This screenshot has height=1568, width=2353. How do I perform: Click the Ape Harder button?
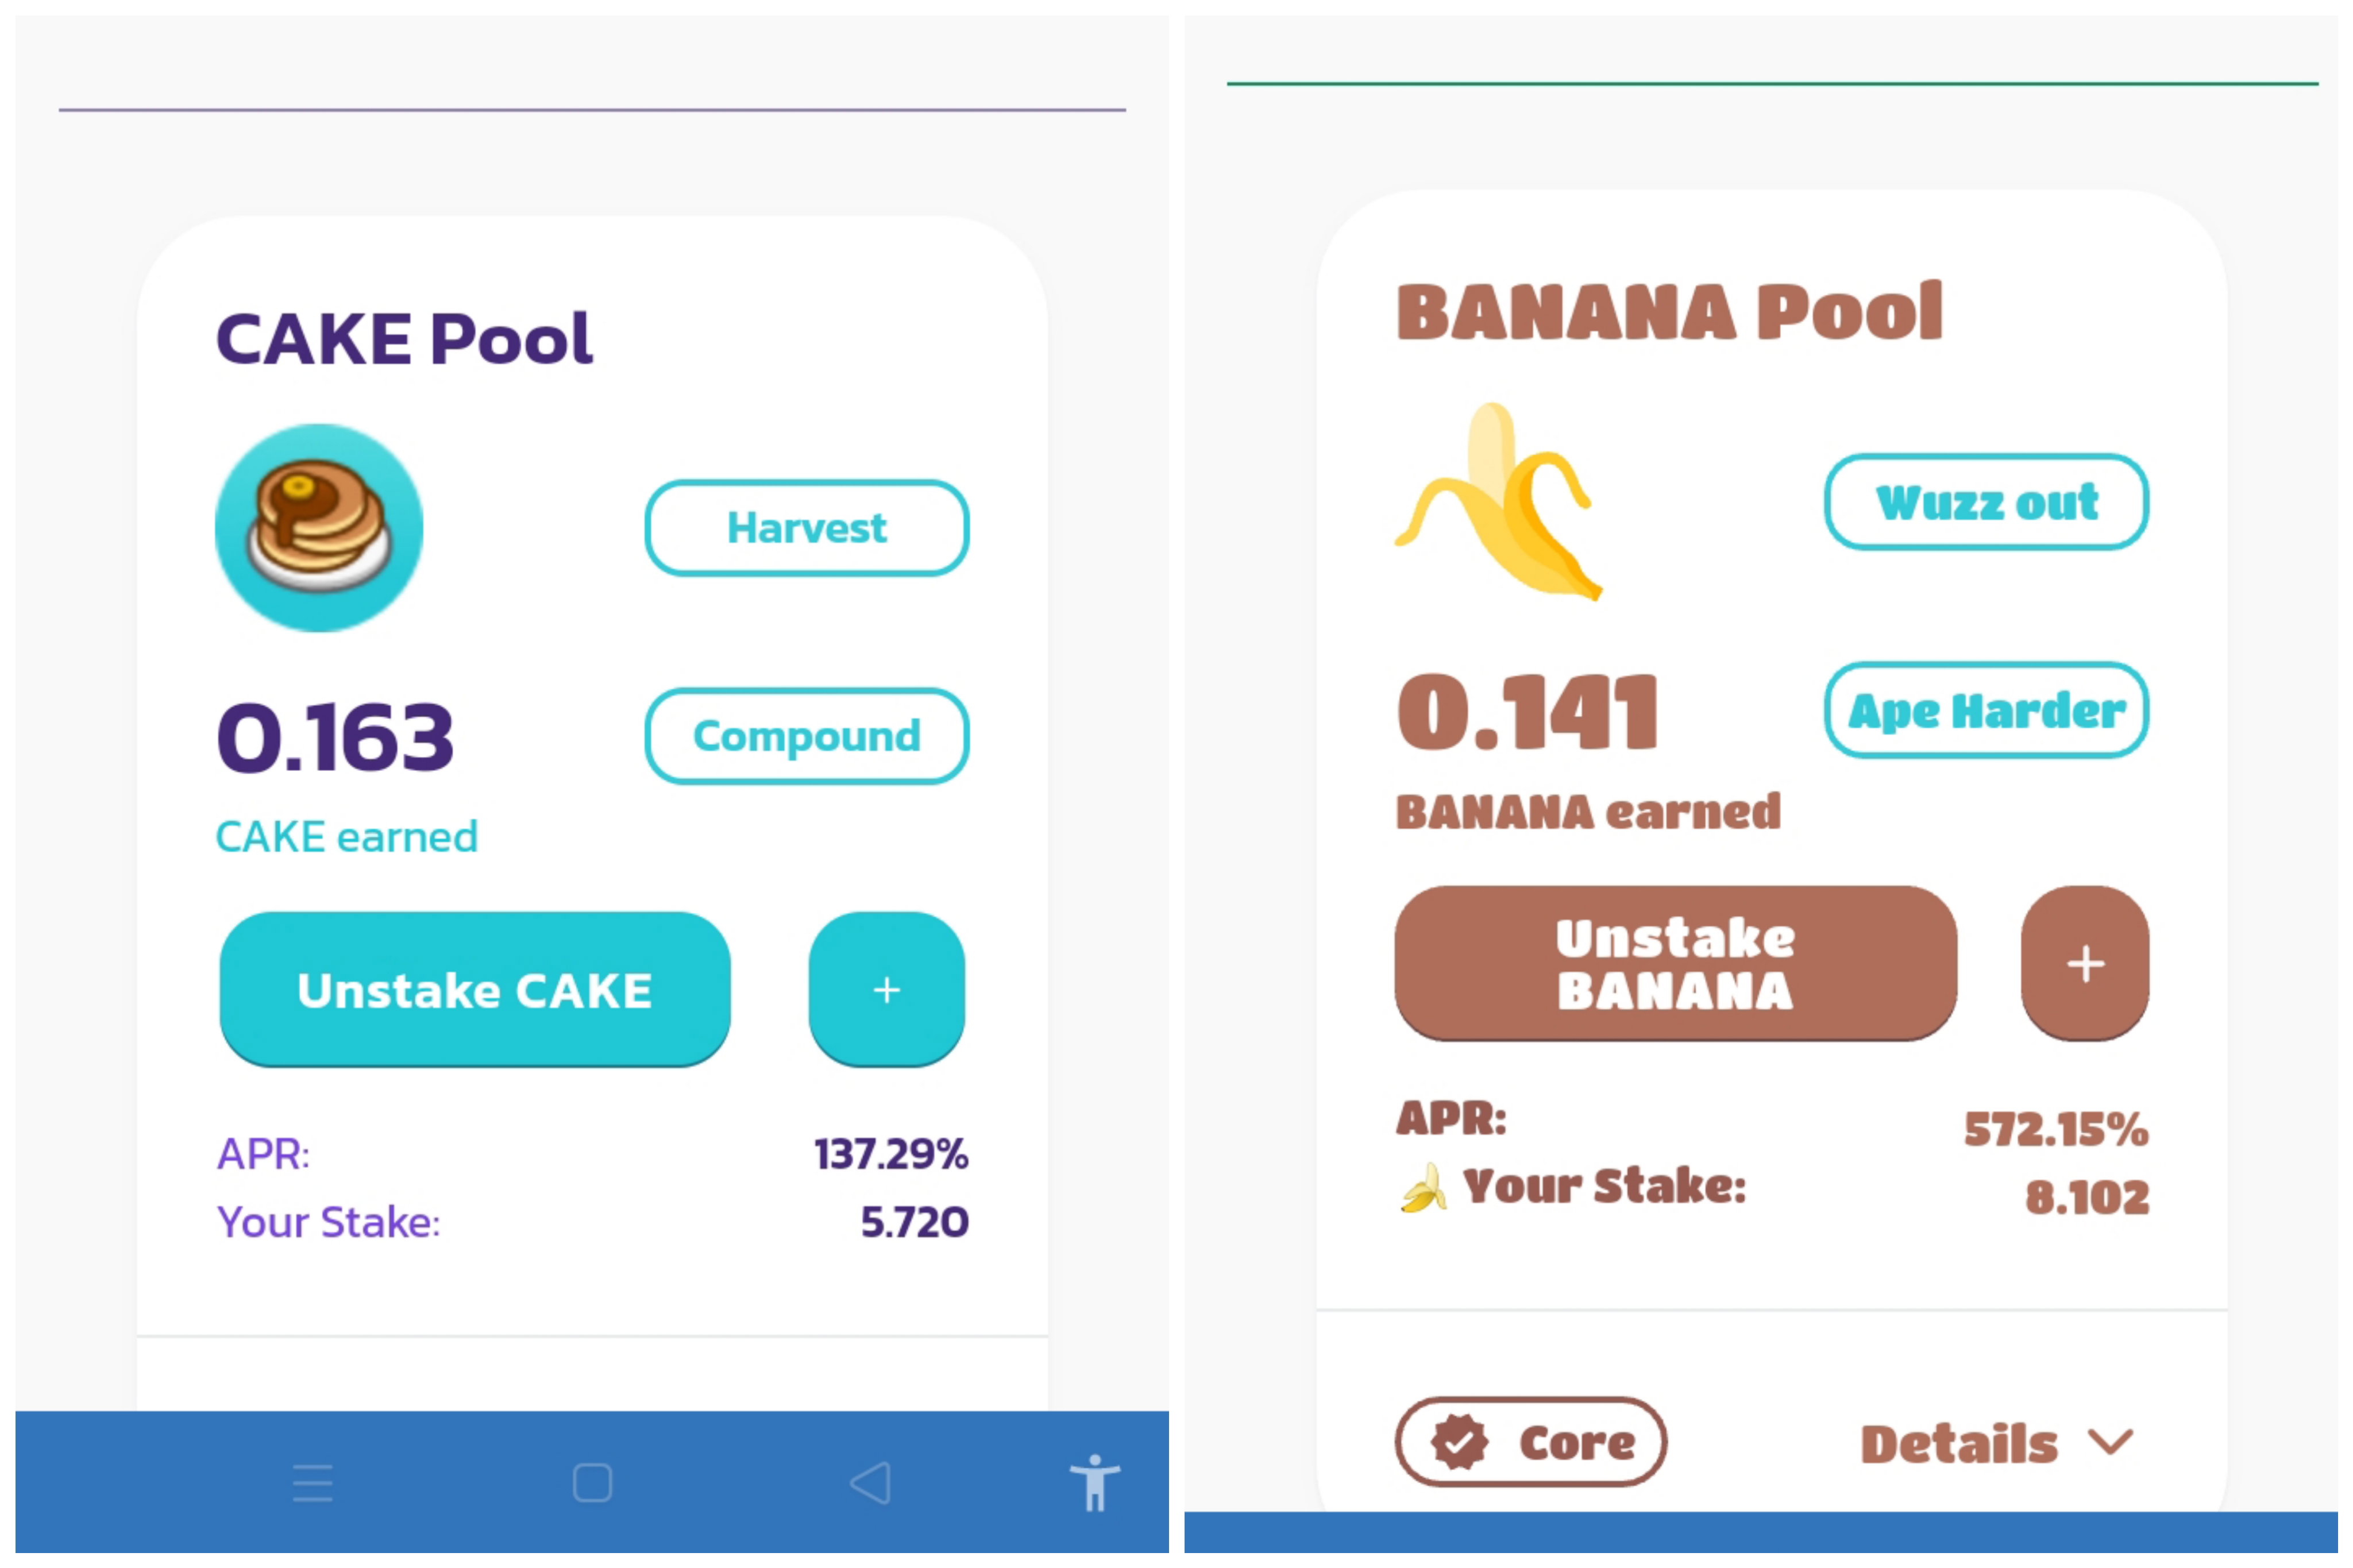pyautogui.click(x=1985, y=710)
